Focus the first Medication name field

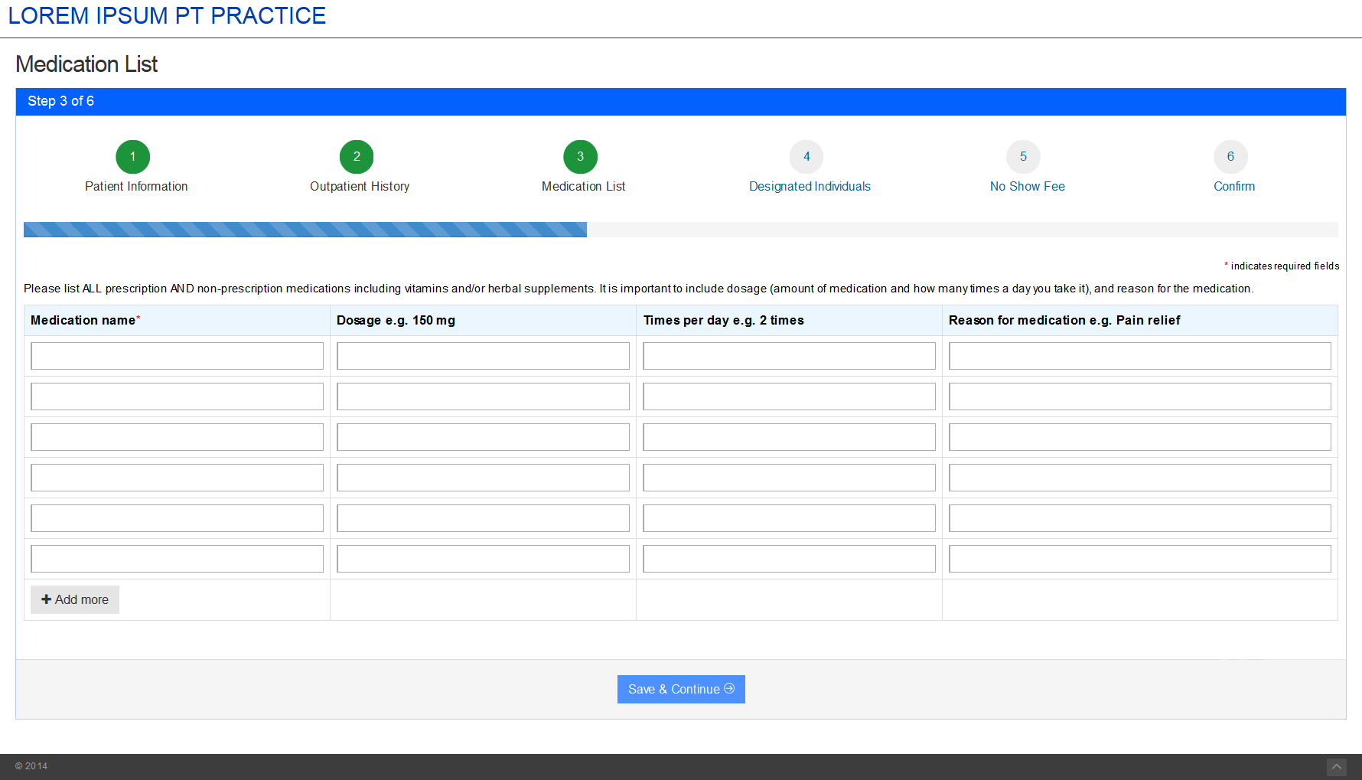tap(177, 356)
